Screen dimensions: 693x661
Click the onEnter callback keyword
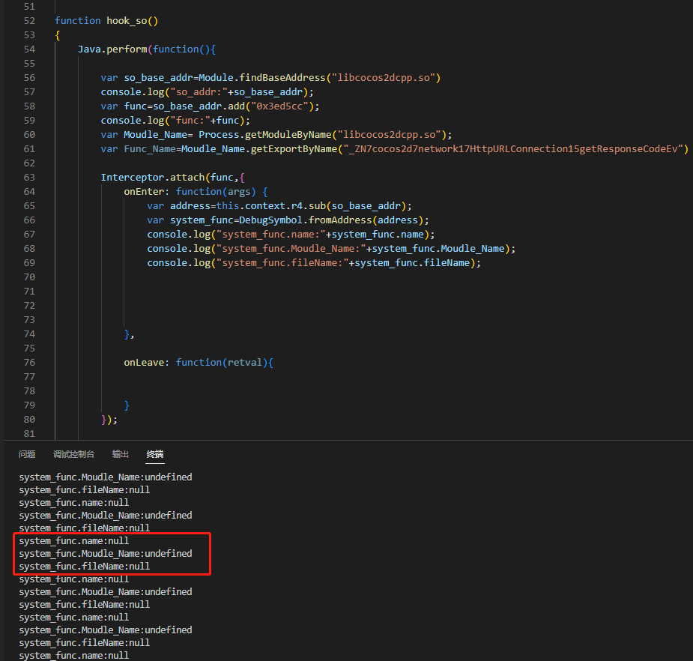tap(145, 191)
